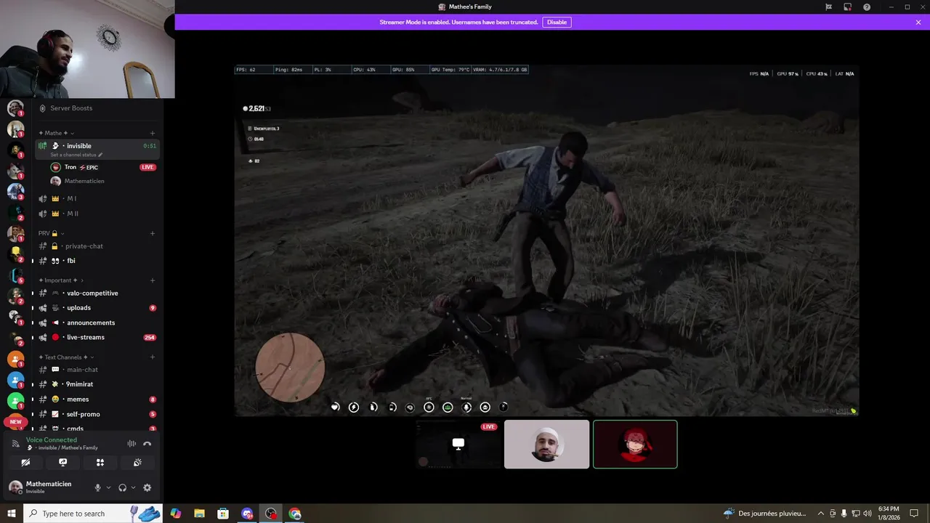Open Windows Start menu
930x523 pixels.
(12, 514)
